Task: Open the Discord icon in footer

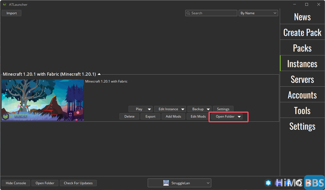Action: (x=278, y=183)
